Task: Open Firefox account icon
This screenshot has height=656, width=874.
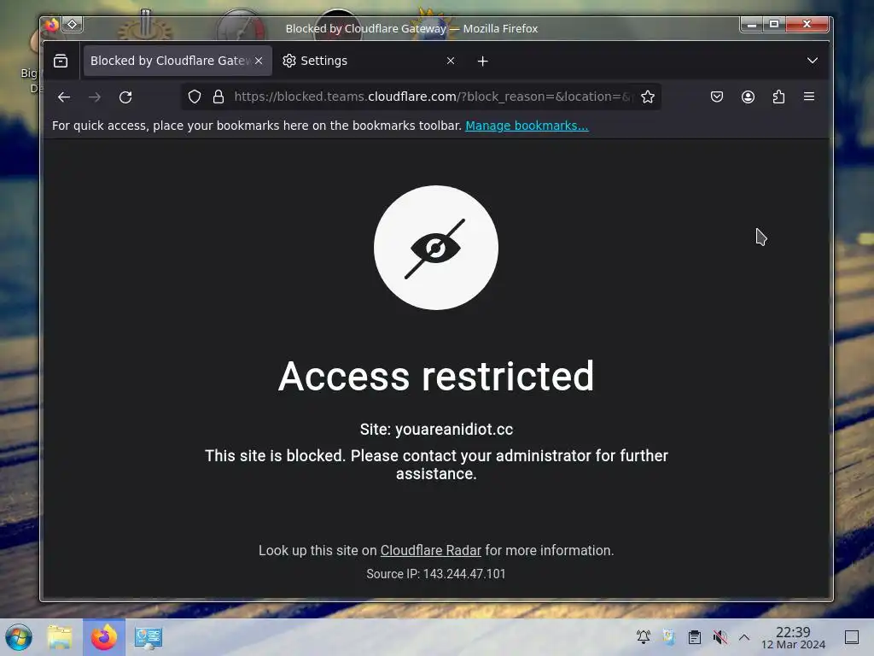Action: (748, 97)
